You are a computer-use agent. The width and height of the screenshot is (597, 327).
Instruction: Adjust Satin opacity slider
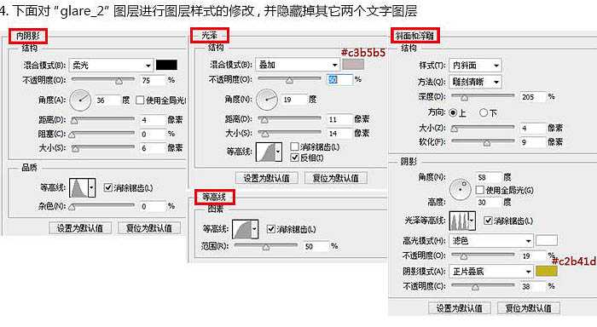click(290, 79)
